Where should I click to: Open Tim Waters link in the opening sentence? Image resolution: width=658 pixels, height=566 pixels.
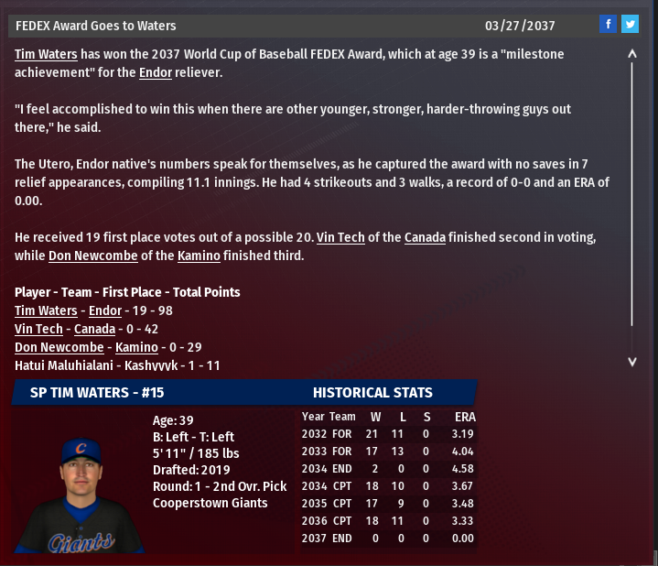coord(46,54)
